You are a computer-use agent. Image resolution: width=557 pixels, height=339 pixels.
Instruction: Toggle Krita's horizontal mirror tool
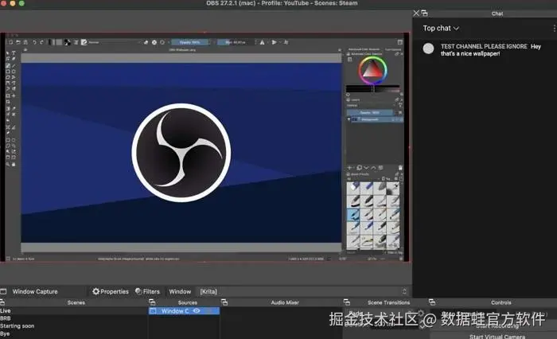pos(262,42)
